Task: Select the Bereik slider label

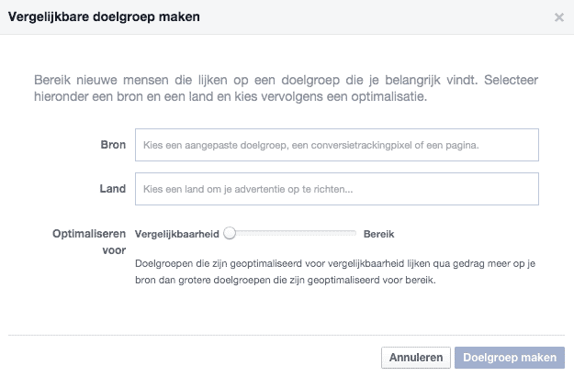Action: click(x=379, y=234)
